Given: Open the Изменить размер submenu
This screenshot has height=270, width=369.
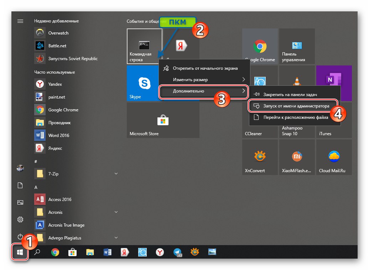Looking at the screenshot, I should pos(204,79).
